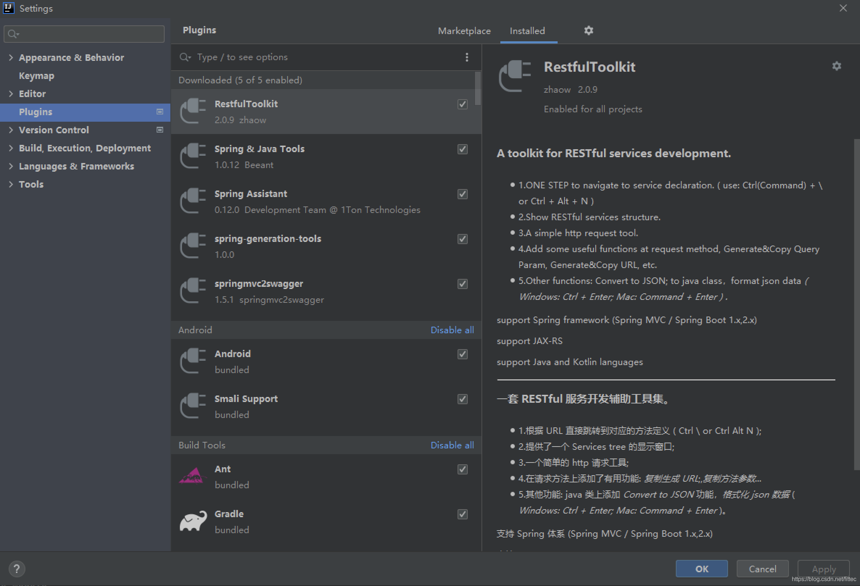Focus the settings search field

pos(84,34)
